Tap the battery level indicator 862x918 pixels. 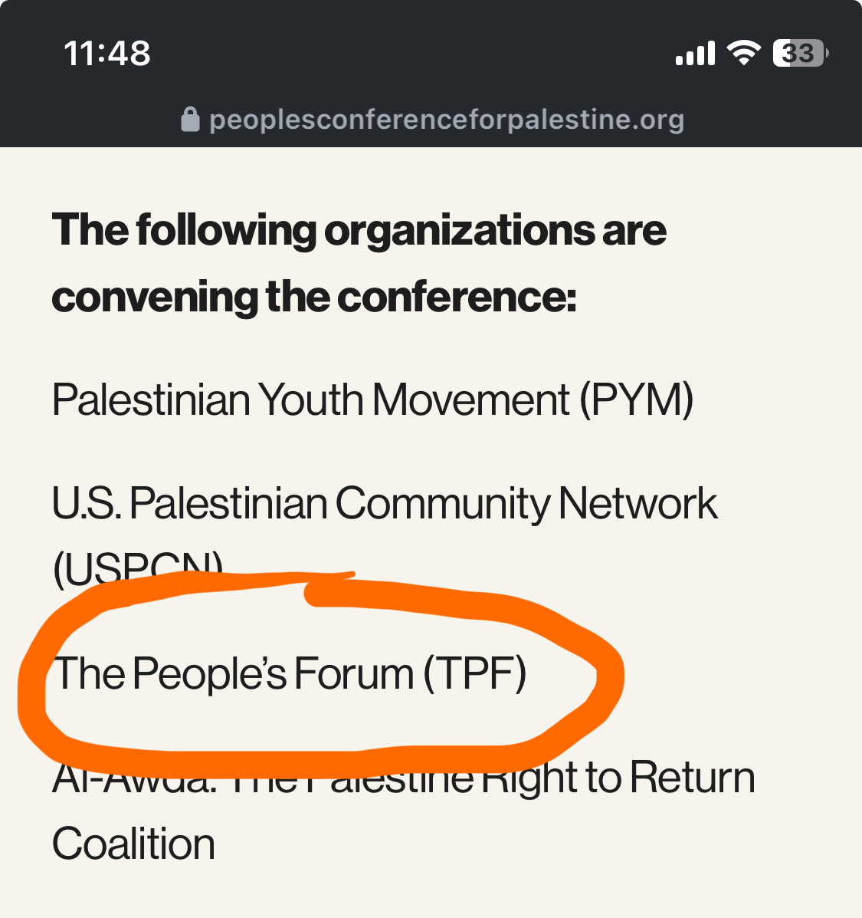800,53
